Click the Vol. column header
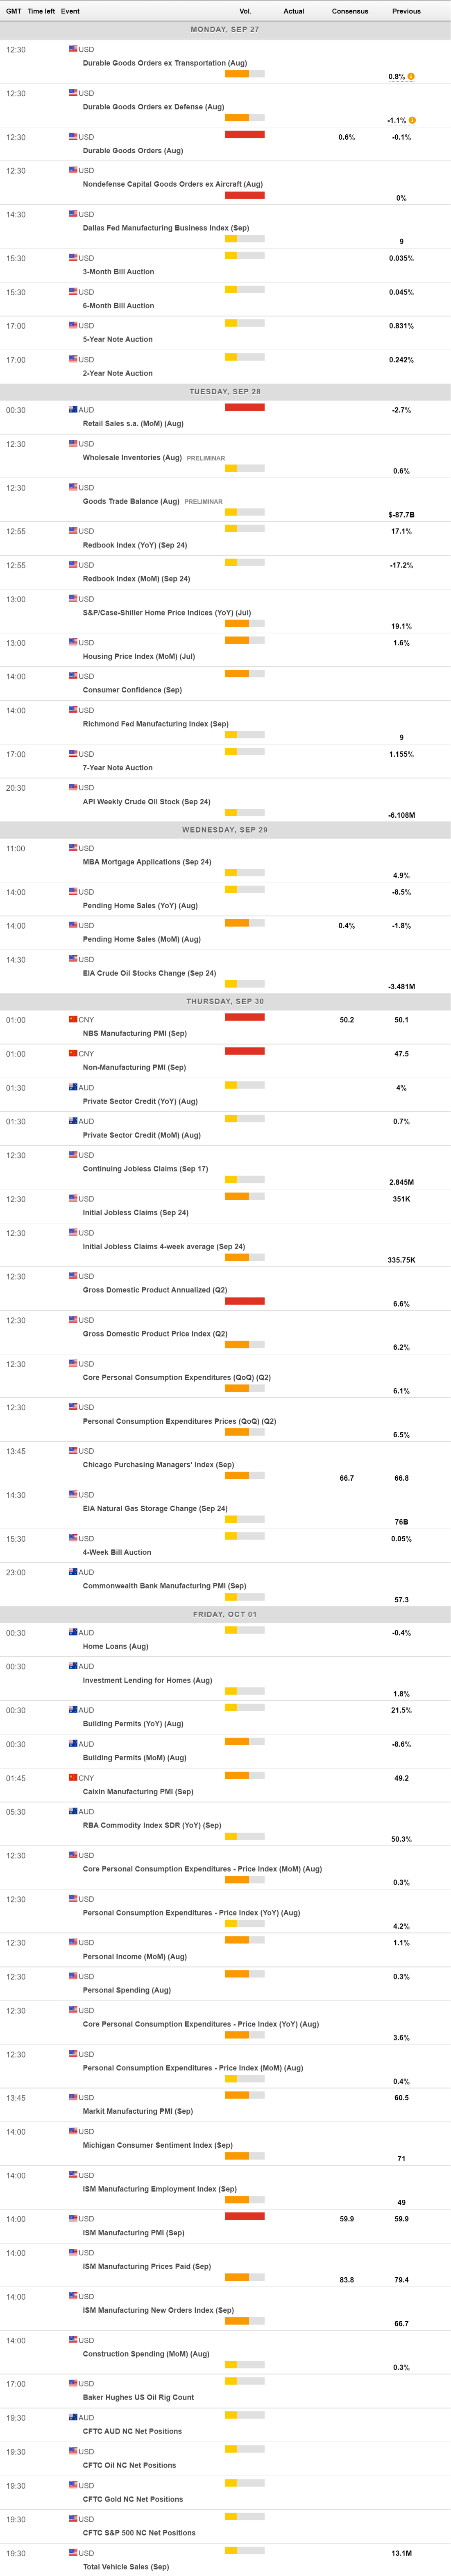The height and width of the screenshot is (2576, 451). [x=245, y=11]
